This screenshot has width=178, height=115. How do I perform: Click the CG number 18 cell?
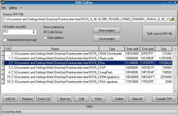(8, 82)
